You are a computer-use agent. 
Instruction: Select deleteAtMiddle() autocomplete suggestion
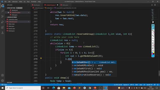[94, 65]
